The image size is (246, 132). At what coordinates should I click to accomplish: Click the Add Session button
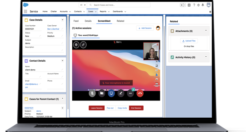145,28
